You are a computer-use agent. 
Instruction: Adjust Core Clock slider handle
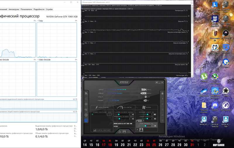(x=119, y=114)
